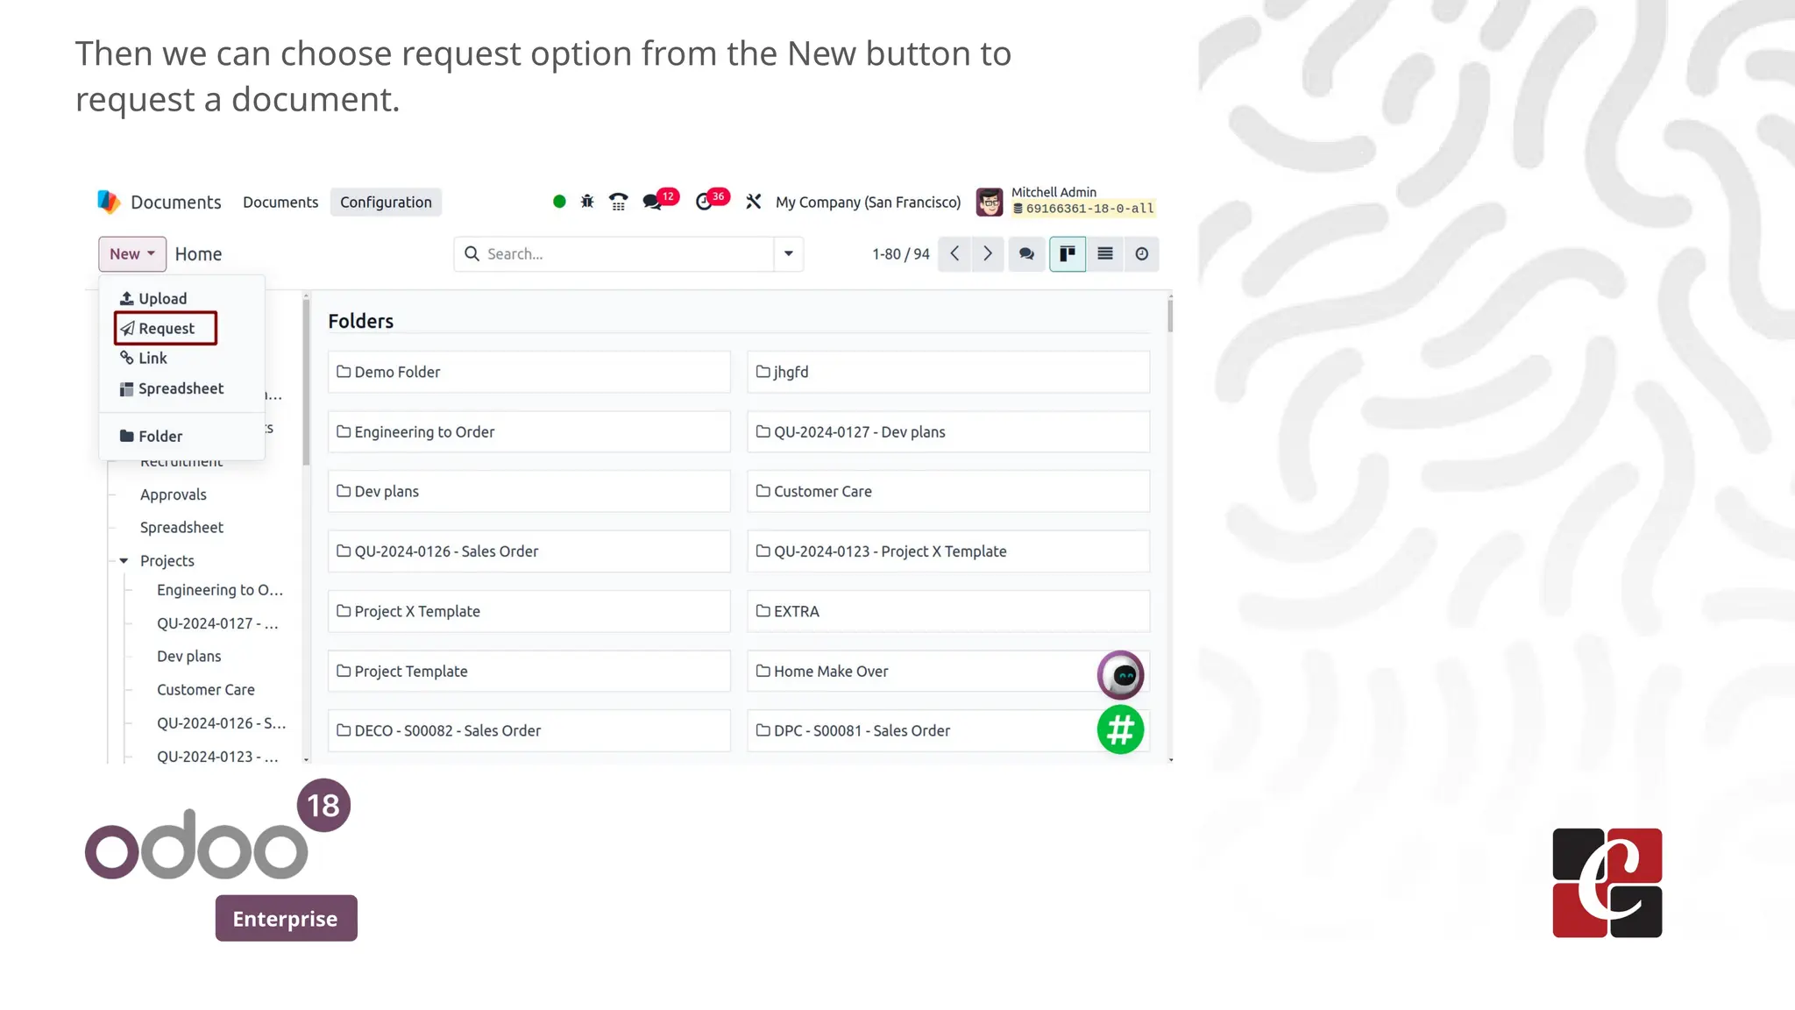Open the Configuration menu

pos(386,203)
